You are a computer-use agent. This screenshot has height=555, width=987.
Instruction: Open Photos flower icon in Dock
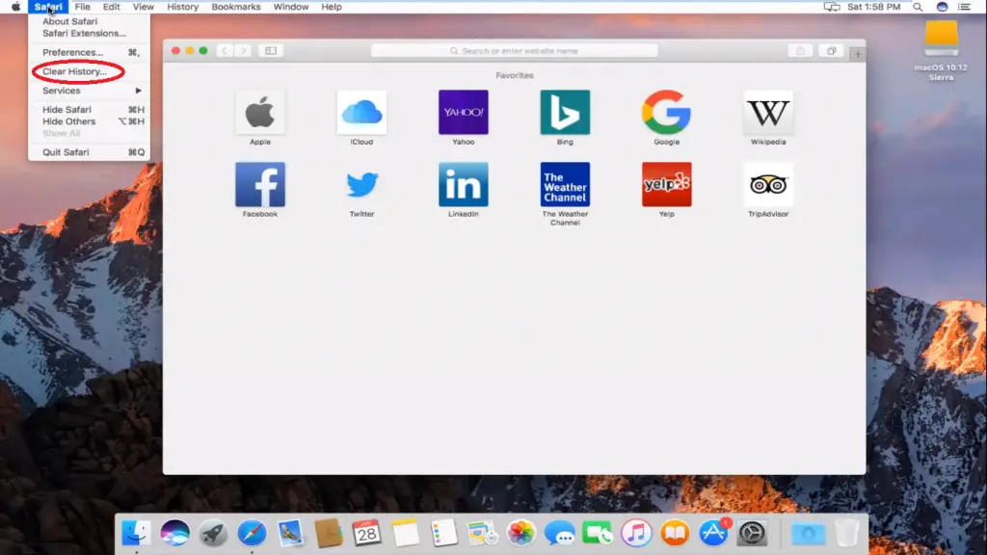coord(520,534)
